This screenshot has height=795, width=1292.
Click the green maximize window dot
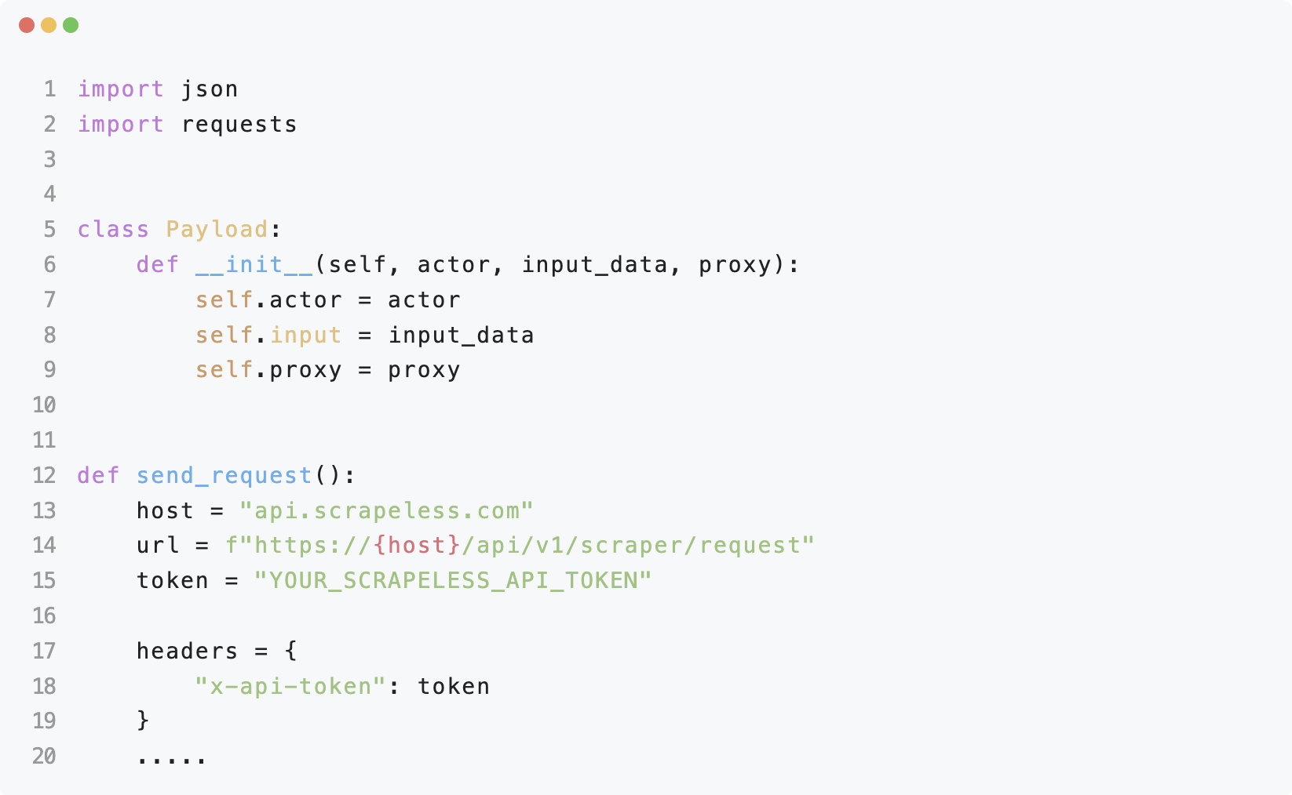pyautogui.click(x=71, y=25)
